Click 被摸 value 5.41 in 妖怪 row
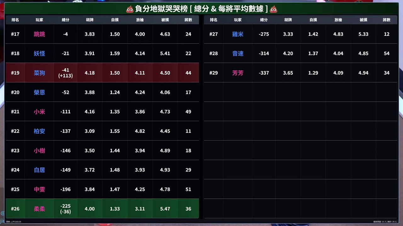Viewport: 403px width, 226px height. [x=165, y=53]
